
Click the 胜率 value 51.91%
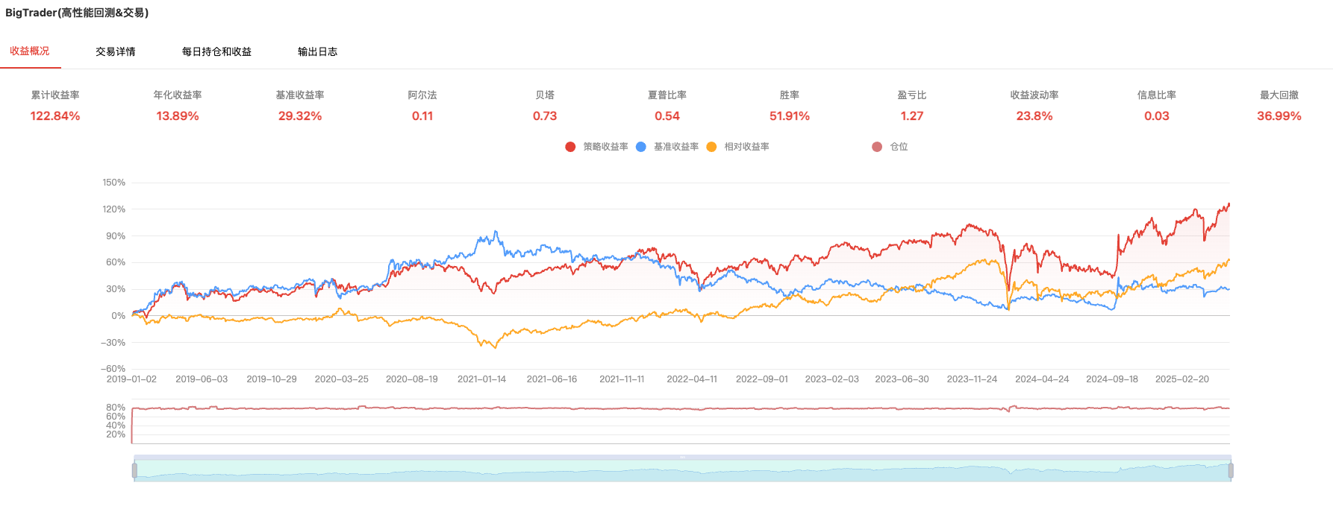click(790, 116)
